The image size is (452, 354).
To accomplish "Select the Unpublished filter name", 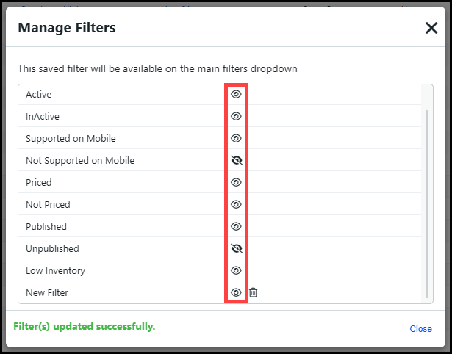I will tap(52, 249).
